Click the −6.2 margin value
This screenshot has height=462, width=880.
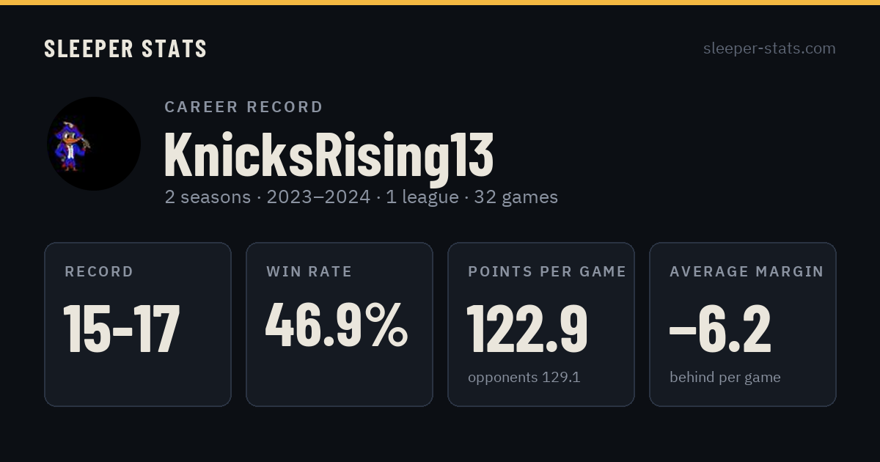tap(720, 329)
